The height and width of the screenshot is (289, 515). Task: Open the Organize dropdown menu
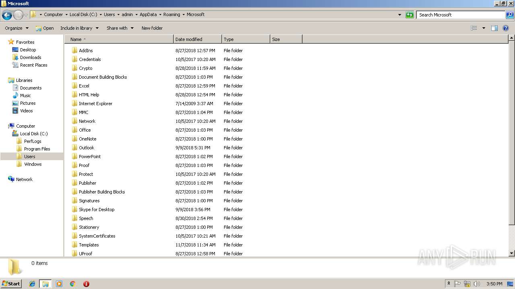coord(17,28)
